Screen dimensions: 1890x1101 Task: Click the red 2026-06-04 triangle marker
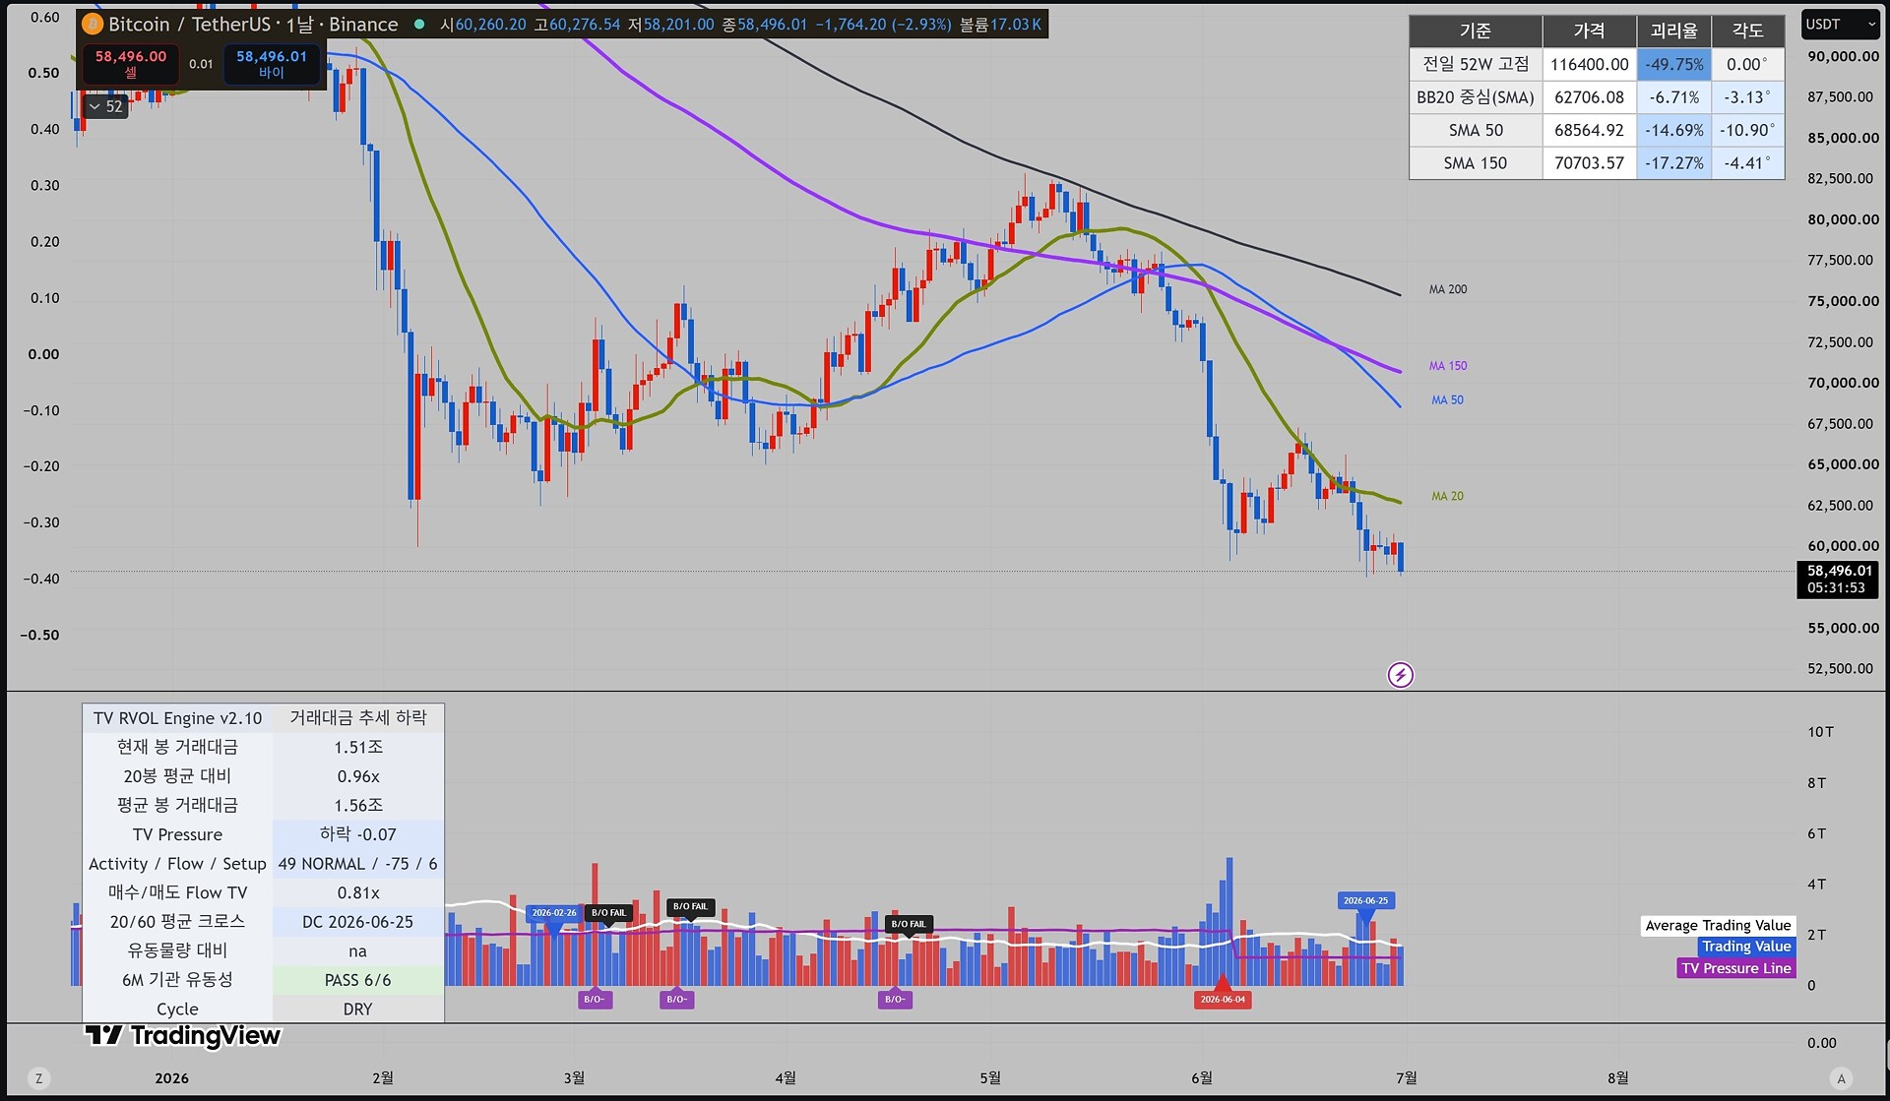pos(1222,985)
